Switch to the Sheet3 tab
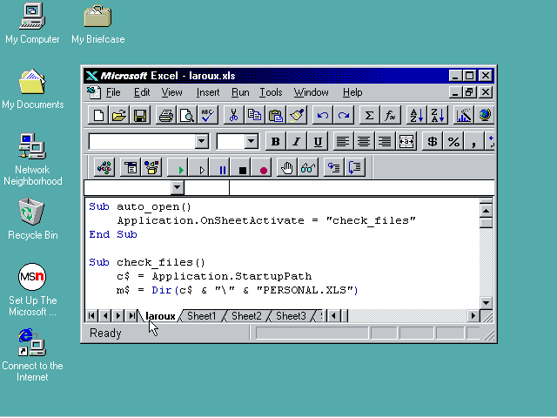 [291, 316]
